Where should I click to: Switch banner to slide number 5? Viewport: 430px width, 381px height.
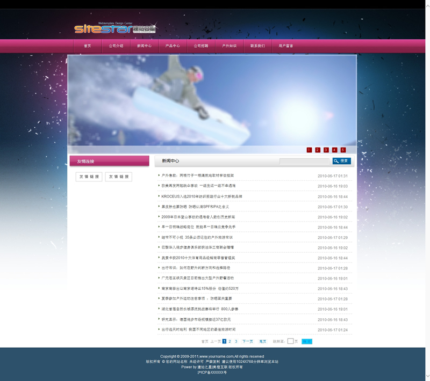343,150
